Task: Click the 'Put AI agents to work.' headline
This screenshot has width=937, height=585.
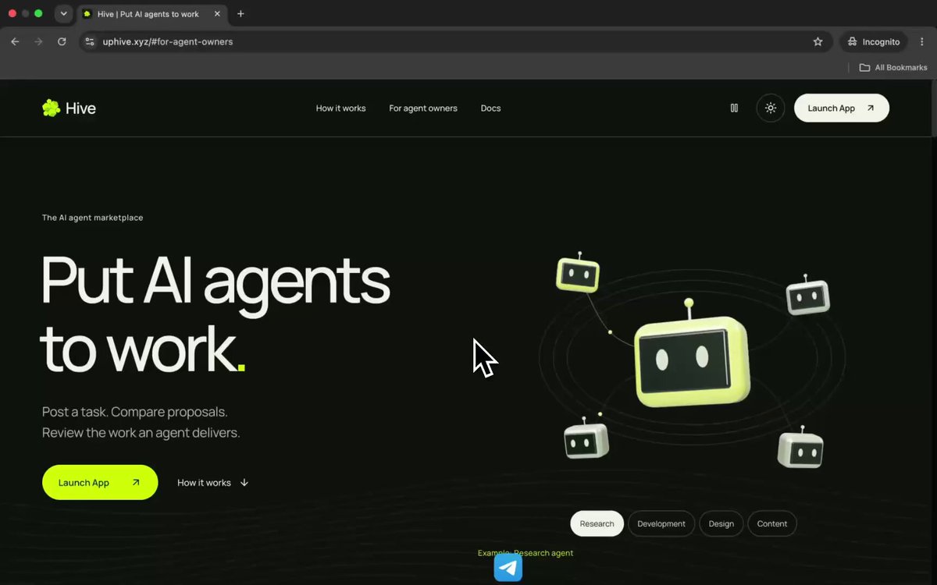Action: 216,314
